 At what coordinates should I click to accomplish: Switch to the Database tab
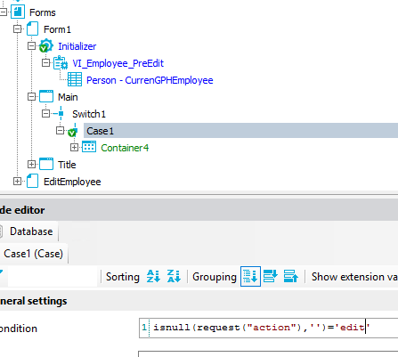click(28, 231)
